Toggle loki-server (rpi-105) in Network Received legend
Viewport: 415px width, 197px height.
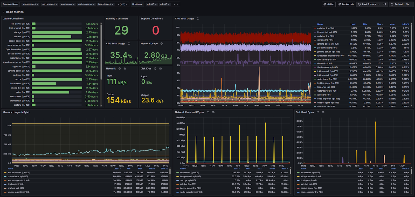[189, 173]
